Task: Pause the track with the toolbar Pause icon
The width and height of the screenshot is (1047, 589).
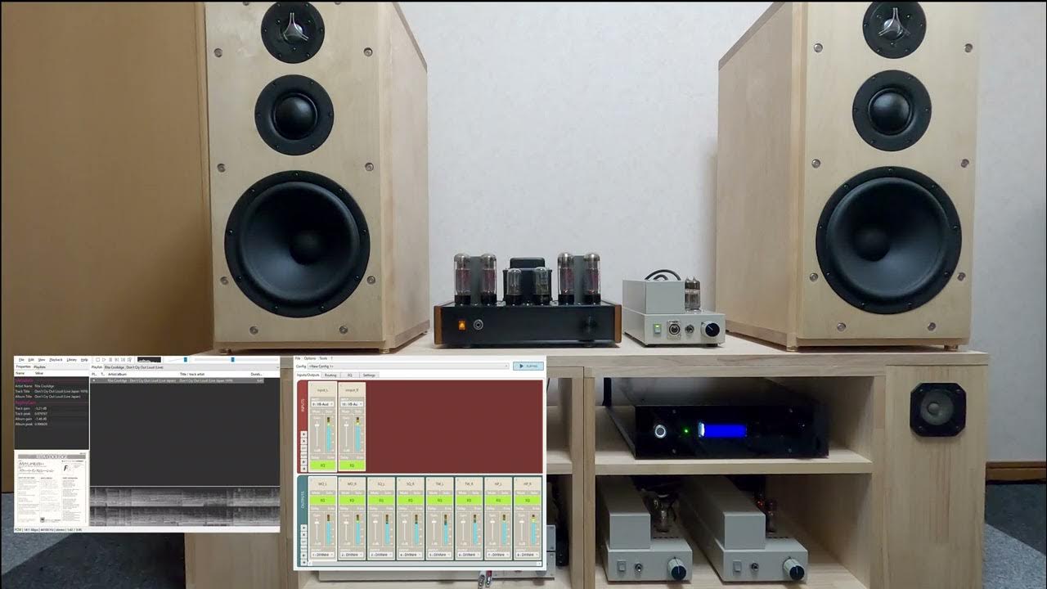Action: point(110,360)
